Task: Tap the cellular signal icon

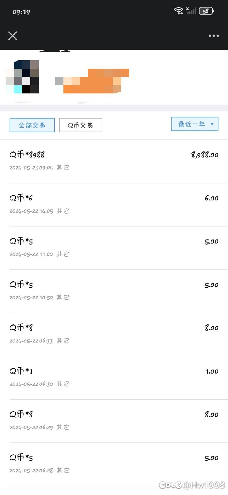Action: tap(191, 11)
